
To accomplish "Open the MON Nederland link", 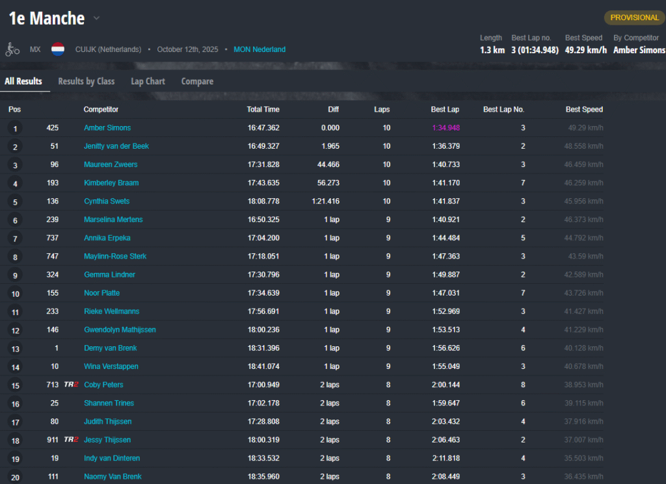I will 260,49.
